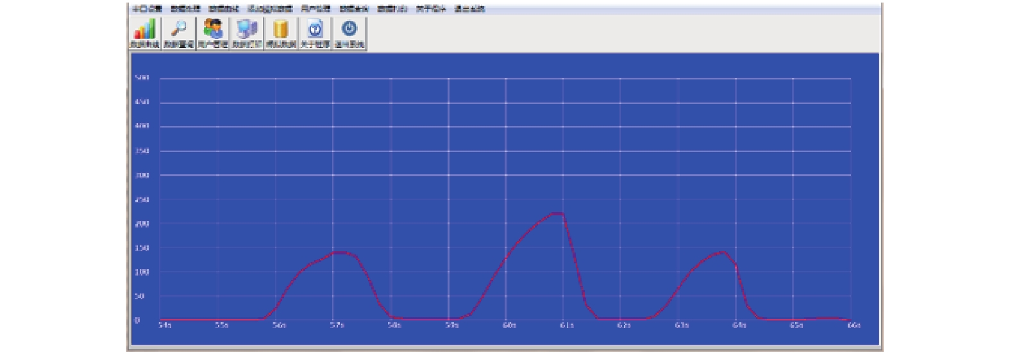Screen dimensions: 1010x355
Task: Click the 66s label on x-axis
Action: point(854,326)
